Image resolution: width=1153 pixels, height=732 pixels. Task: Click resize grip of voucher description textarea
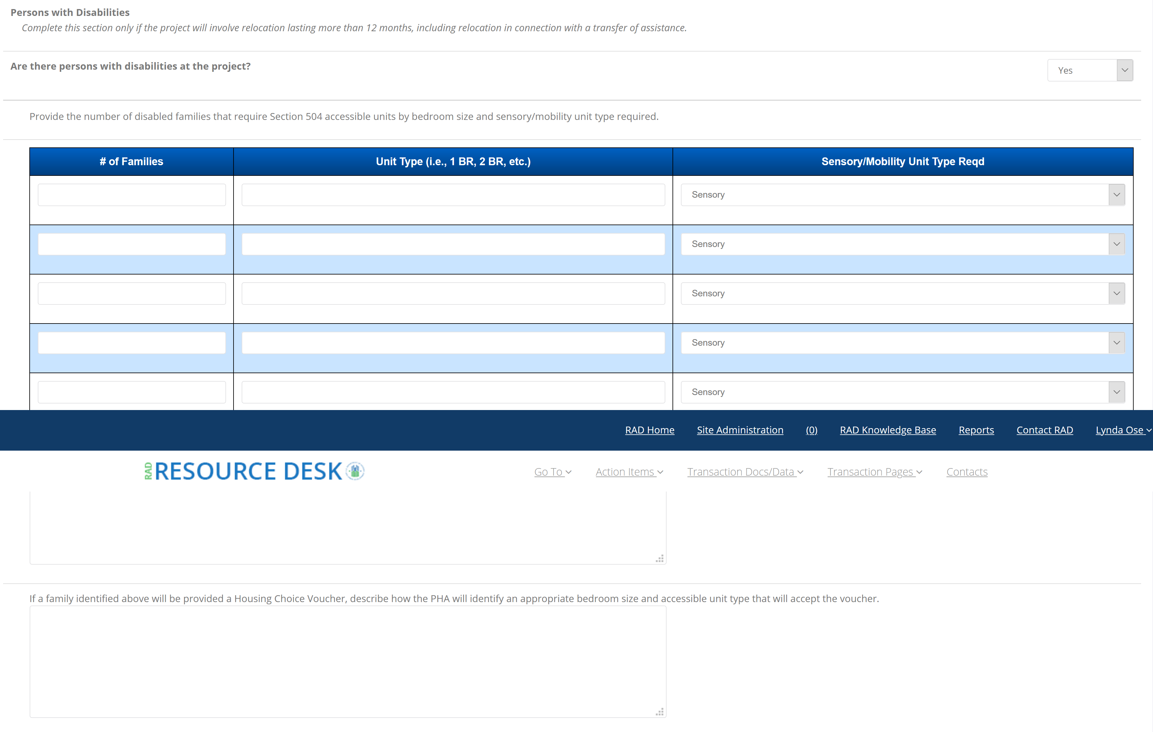tap(660, 712)
